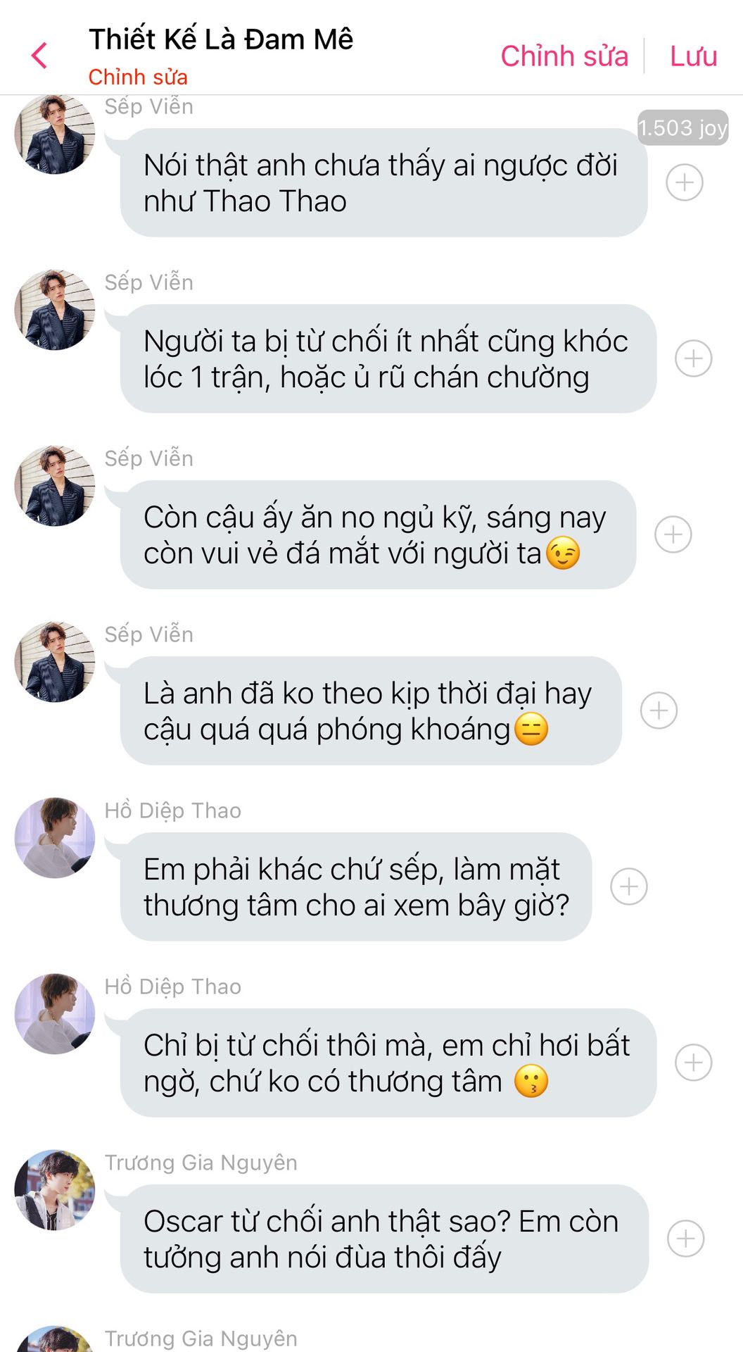Tap the pink back arrow
Image resolution: width=743 pixels, height=1352 pixels.
39,56
